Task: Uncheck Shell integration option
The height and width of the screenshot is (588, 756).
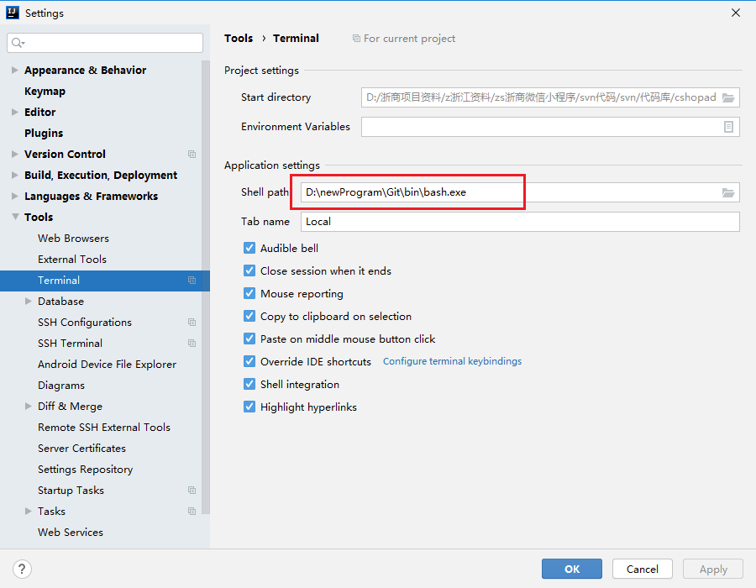Action: tap(249, 385)
